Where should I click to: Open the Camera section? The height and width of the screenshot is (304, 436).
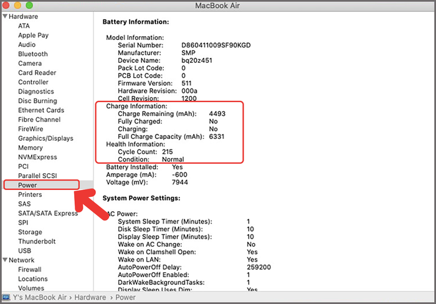coord(30,64)
